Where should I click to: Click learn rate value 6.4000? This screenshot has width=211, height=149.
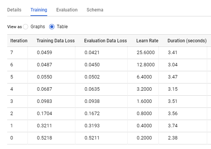(x=144, y=77)
